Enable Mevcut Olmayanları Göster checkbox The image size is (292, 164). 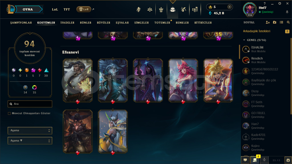pyautogui.click(x=9, y=113)
